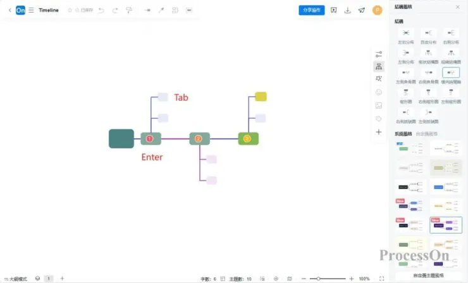
Task: Open the insert image panel
Action: [x=379, y=105]
